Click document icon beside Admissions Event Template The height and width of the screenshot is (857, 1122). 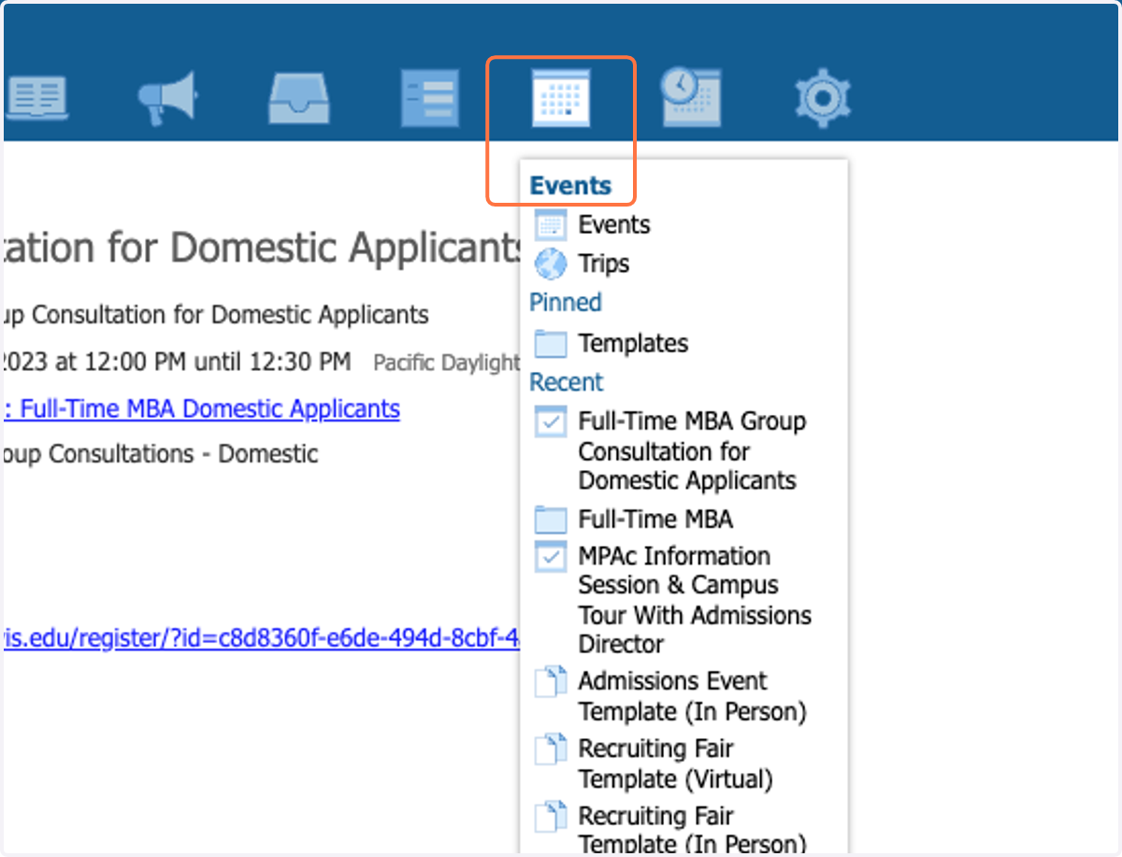[x=551, y=681]
